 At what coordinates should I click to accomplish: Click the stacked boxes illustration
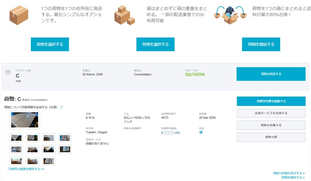coord(124,15)
